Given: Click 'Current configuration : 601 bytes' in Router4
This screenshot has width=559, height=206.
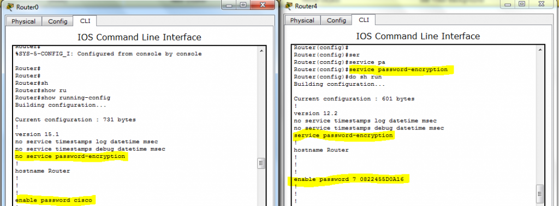Looking at the screenshot, I should click(354, 98).
